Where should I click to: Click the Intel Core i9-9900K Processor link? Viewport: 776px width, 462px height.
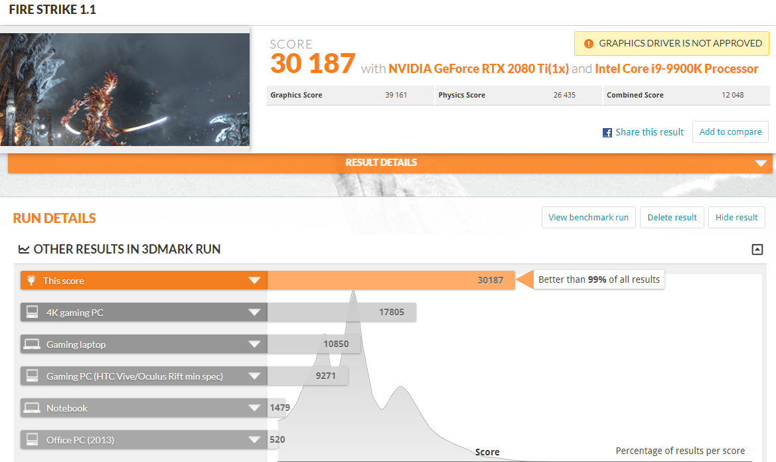(676, 69)
